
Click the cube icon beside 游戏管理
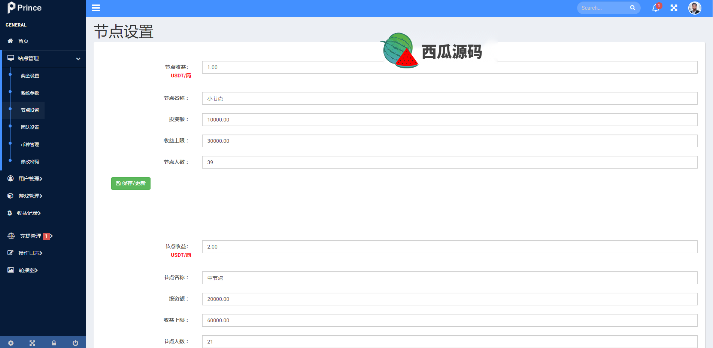[10, 196]
